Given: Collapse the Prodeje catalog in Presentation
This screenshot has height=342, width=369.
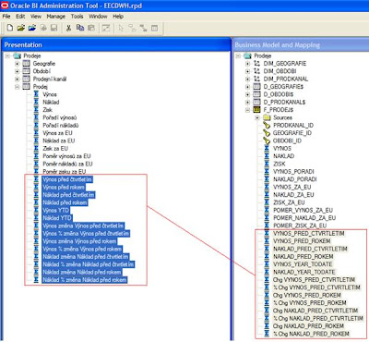Looking at the screenshot, I should 7,55.
